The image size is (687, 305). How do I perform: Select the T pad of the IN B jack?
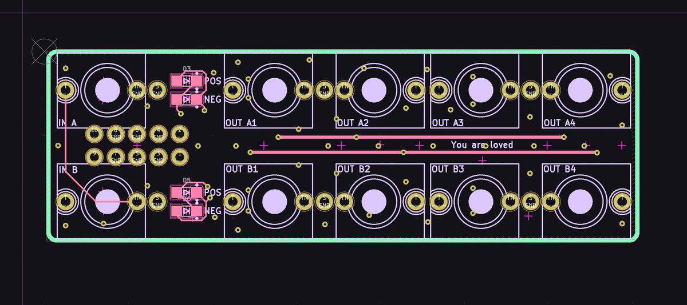tap(66, 201)
